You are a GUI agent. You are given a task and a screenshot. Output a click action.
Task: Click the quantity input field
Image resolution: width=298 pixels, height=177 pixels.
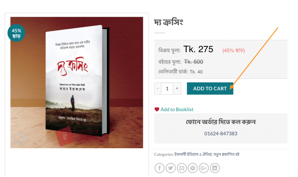coord(167,88)
